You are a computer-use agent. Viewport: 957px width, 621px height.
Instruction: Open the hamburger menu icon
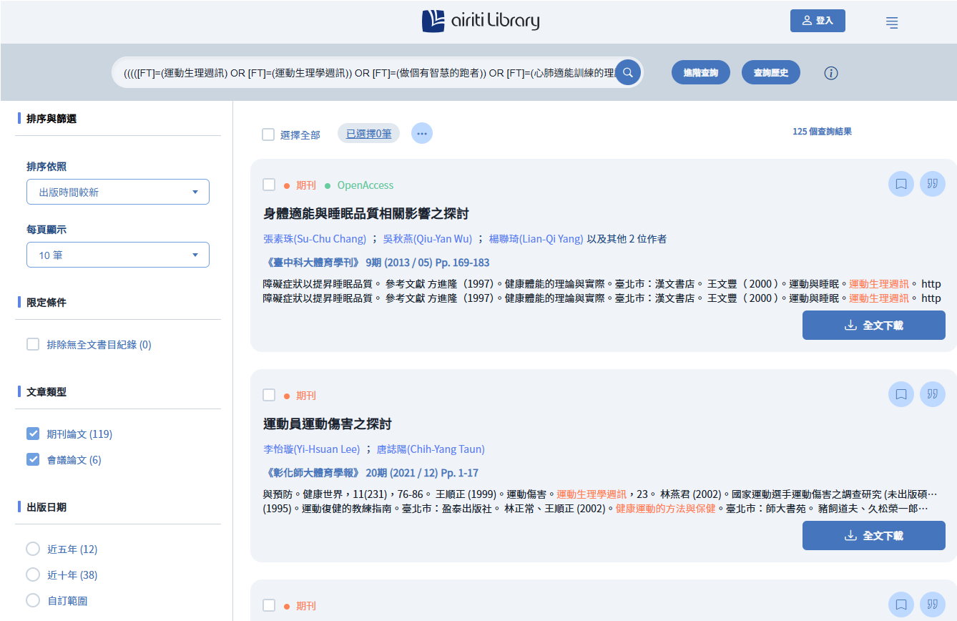[892, 22]
